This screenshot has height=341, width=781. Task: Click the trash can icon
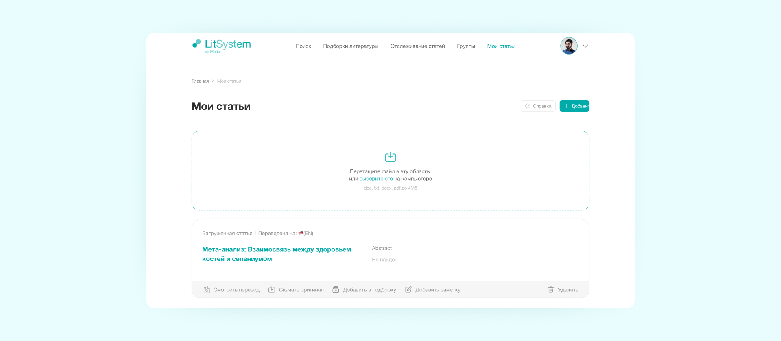(x=551, y=290)
